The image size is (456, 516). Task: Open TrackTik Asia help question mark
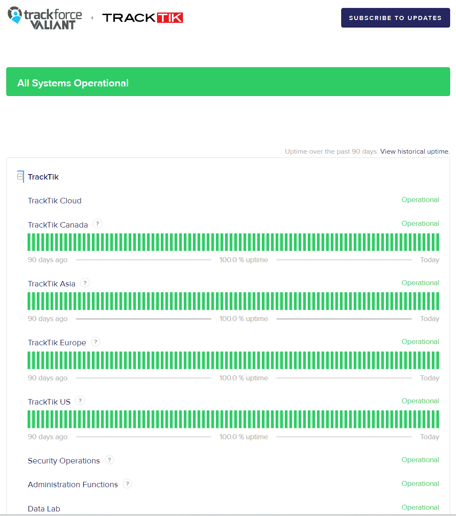point(85,283)
